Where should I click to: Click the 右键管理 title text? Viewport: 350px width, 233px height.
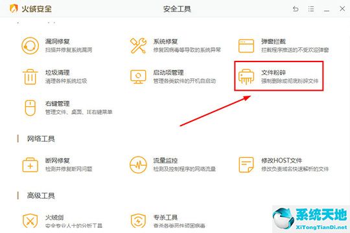point(58,104)
